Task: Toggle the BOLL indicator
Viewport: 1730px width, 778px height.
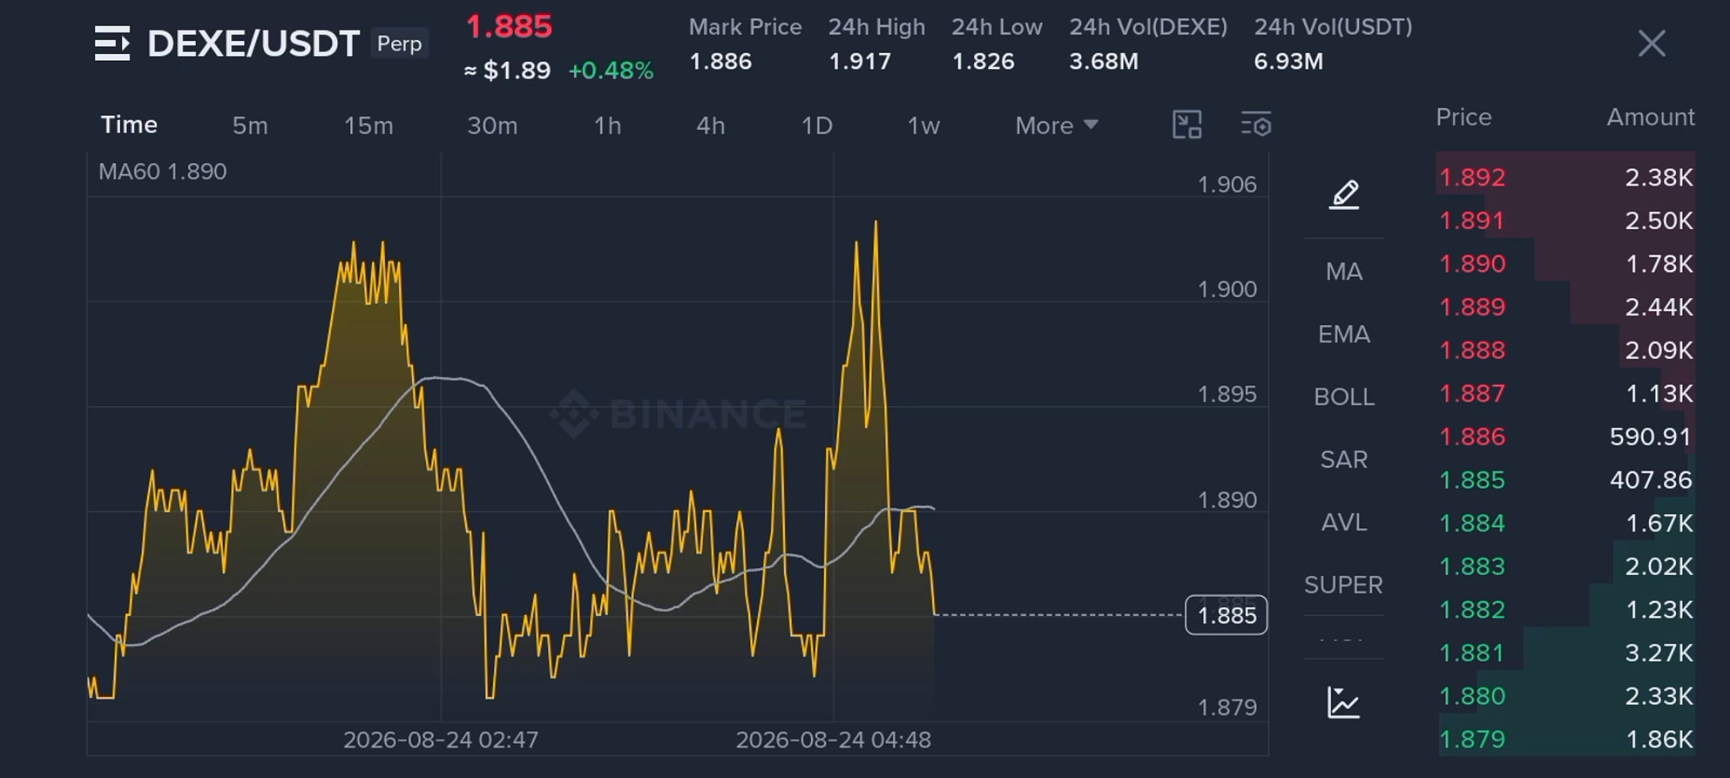Action: pyautogui.click(x=1344, y=397)
